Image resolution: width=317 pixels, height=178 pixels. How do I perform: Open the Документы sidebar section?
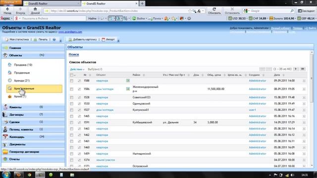click(x=33, y=144)
